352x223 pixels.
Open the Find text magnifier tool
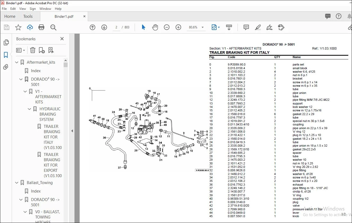point(53,27)
